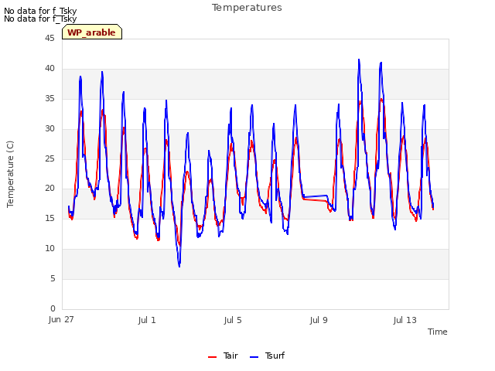Viewport: 495px width, 371px height.
Task: Click the first 'No data for f_Tsky' message
Action: click(40, 11)
